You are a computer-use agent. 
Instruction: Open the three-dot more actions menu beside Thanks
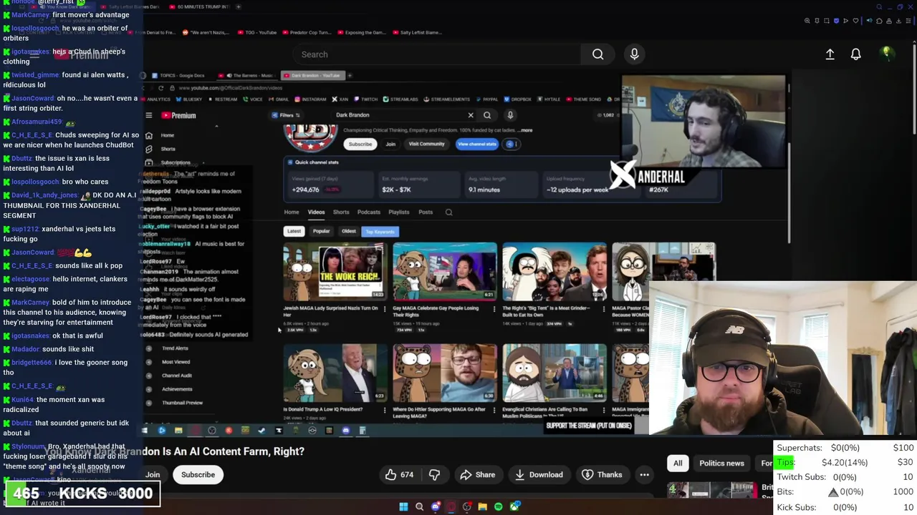pyautogui.click(x=644, y=474)
